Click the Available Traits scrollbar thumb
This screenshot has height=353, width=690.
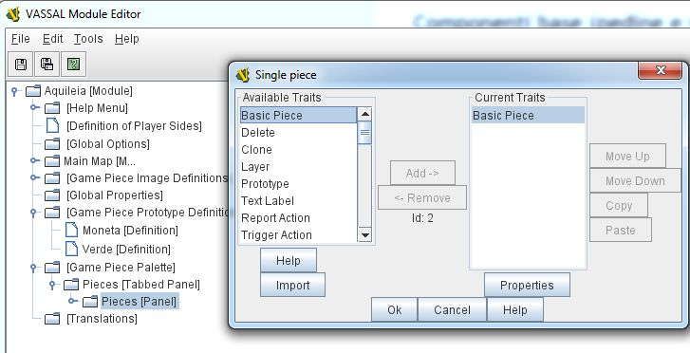(x=364, y=133)
